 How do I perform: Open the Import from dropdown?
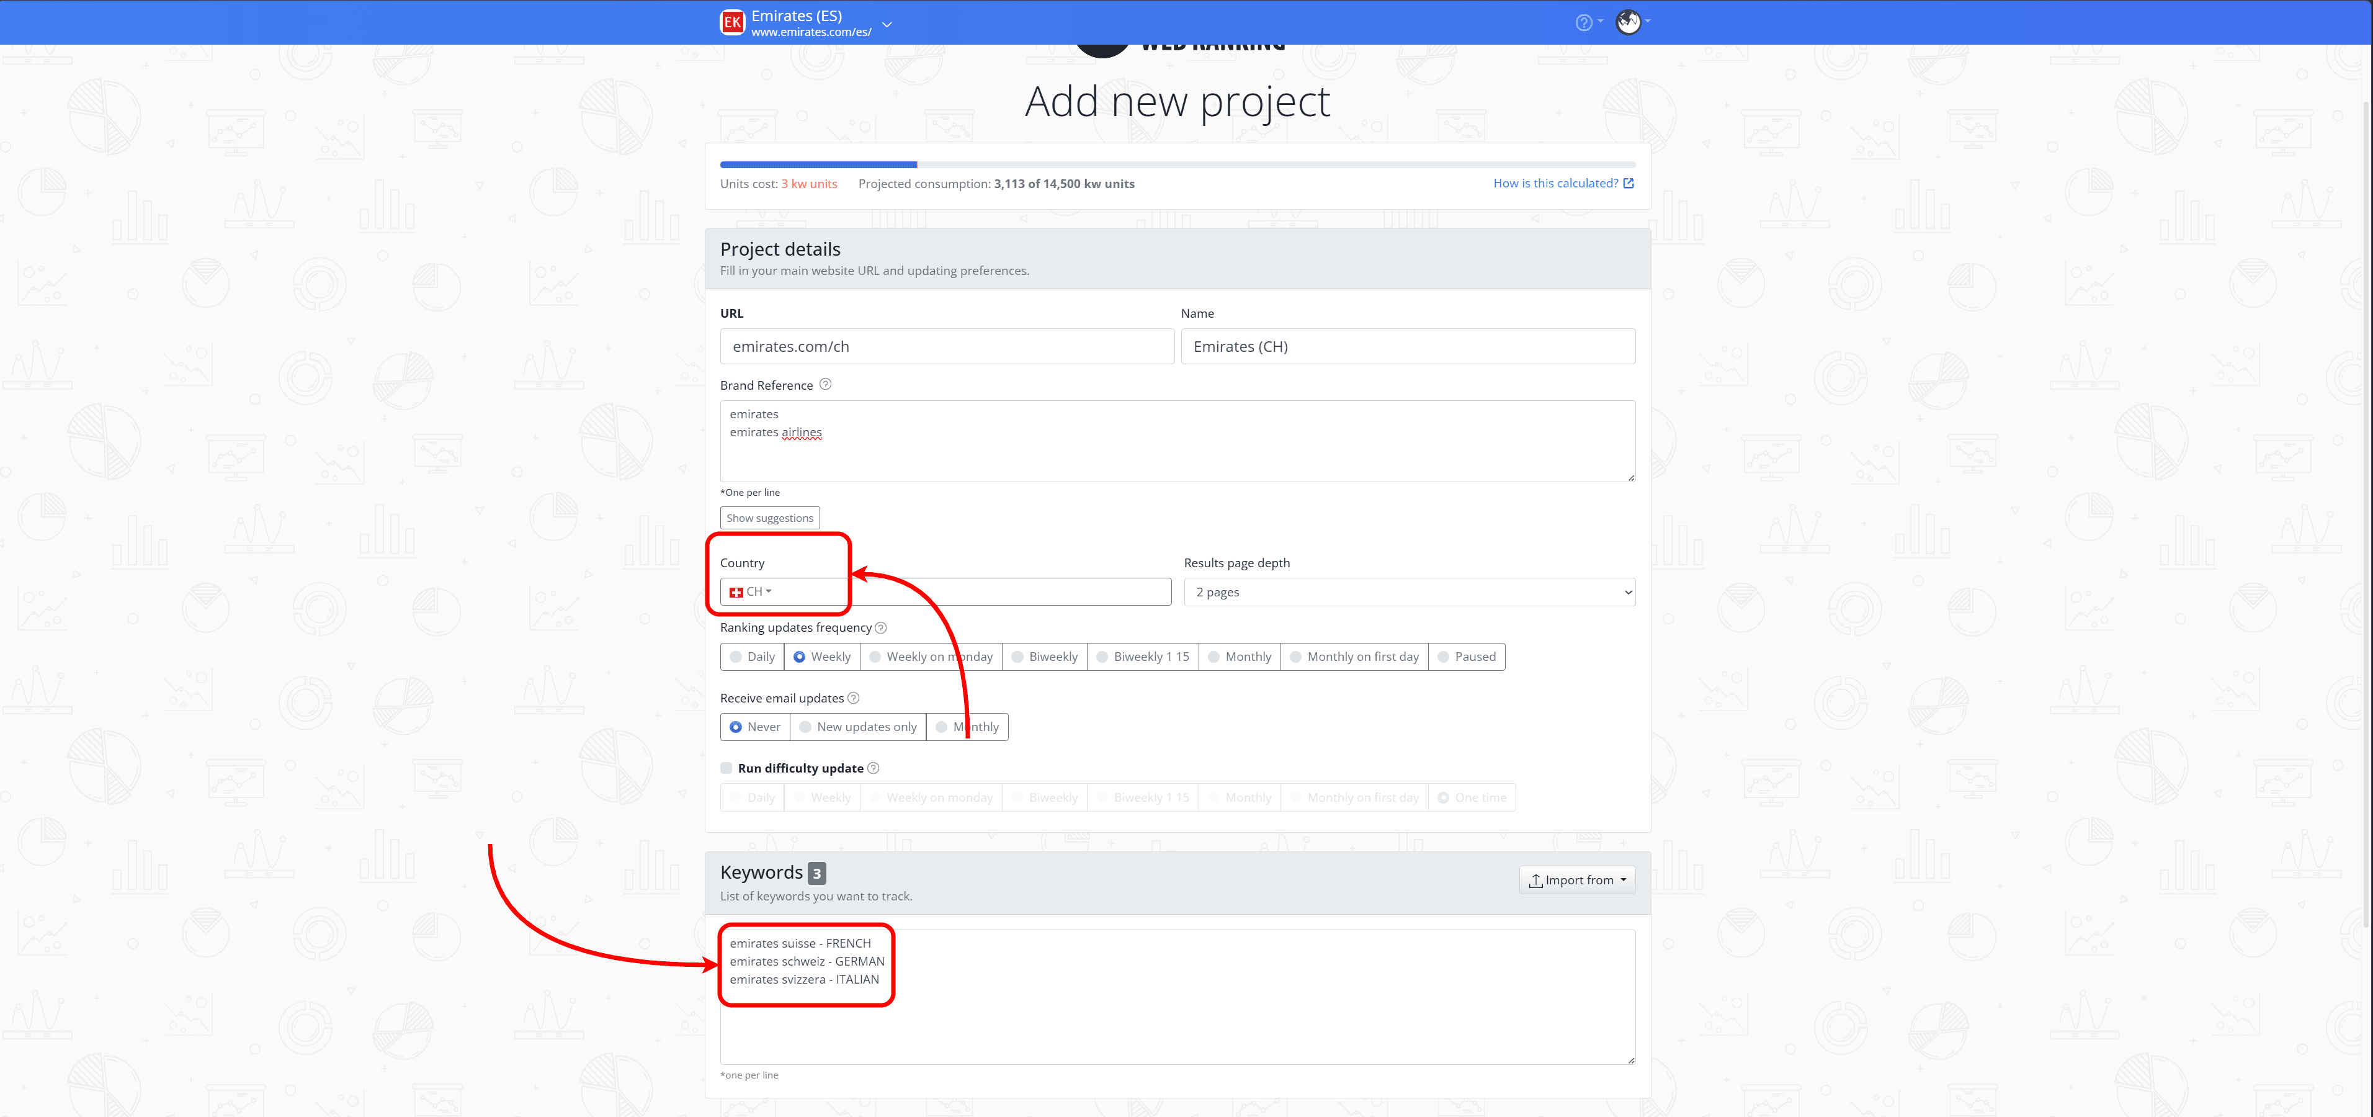pyautogui.click(x=1577, y=880)
